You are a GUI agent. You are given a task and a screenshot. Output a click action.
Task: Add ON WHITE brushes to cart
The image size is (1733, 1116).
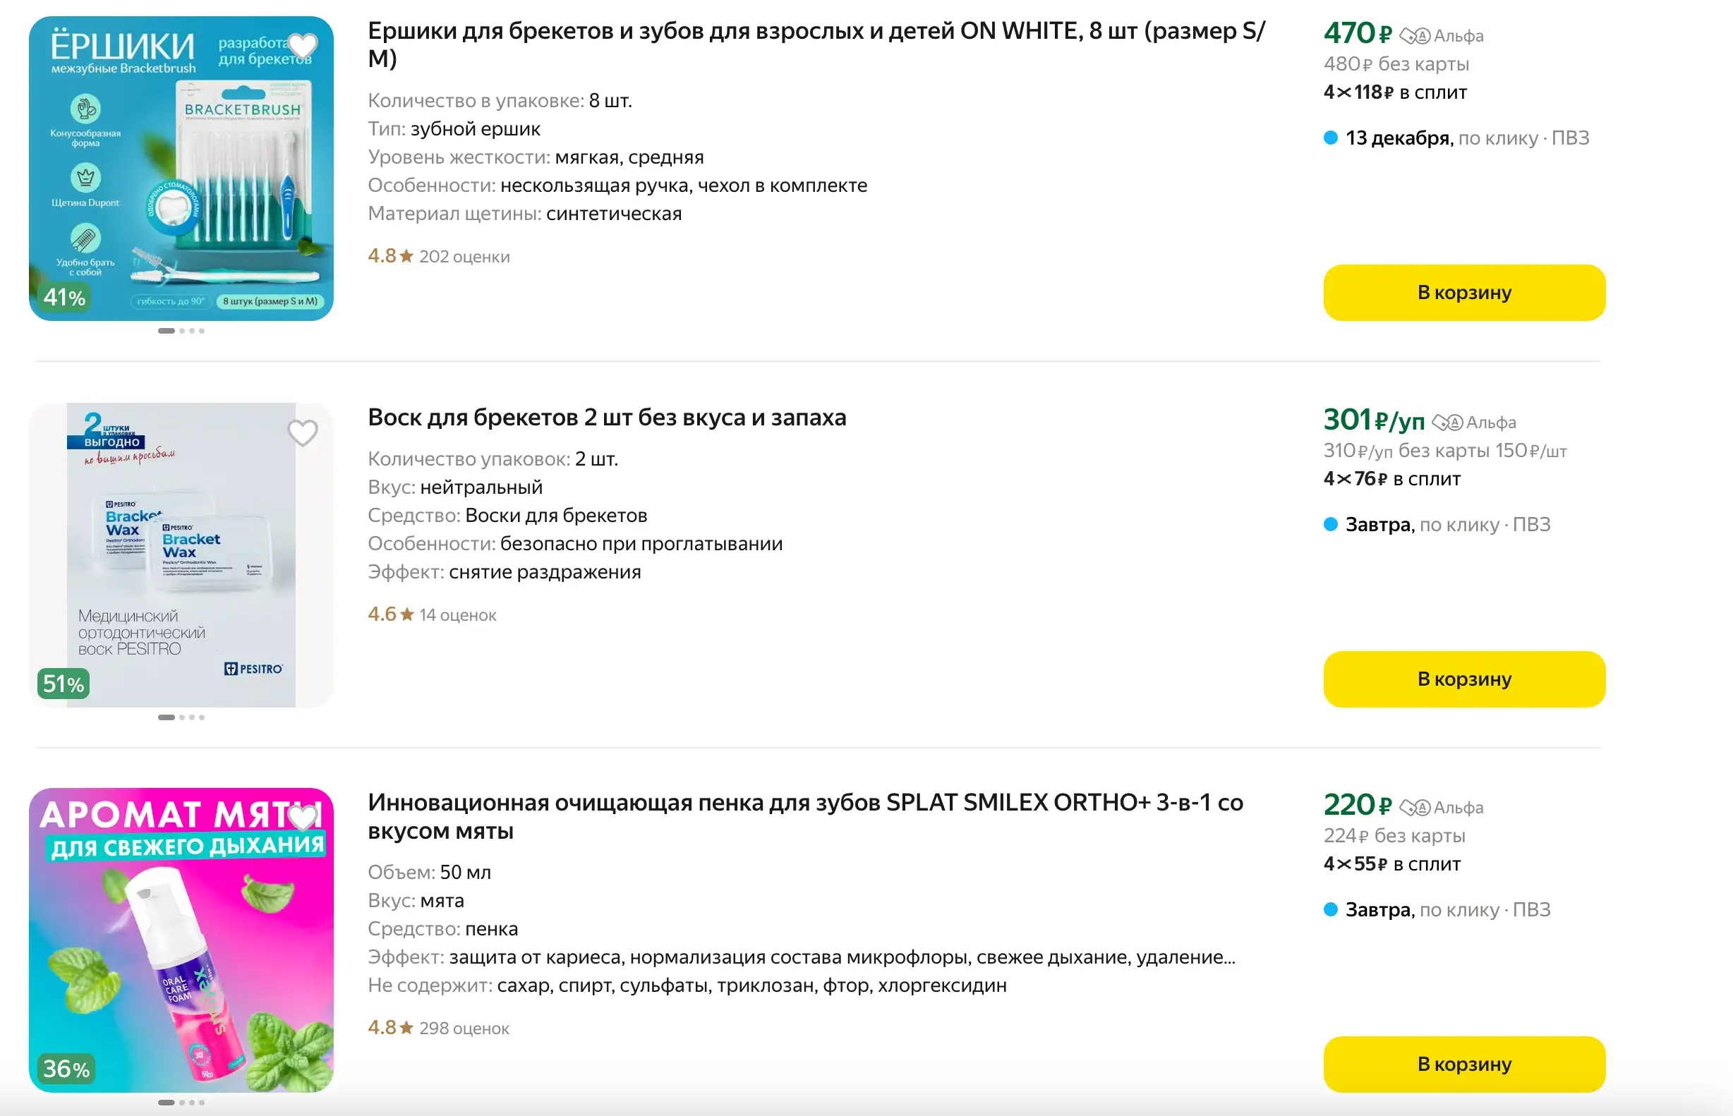[1463, 293]
